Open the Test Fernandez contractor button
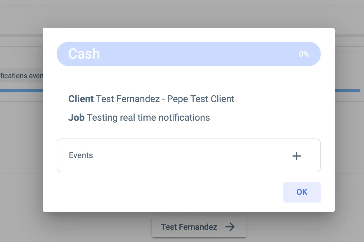The image size is (364, 242). [199, 227]
